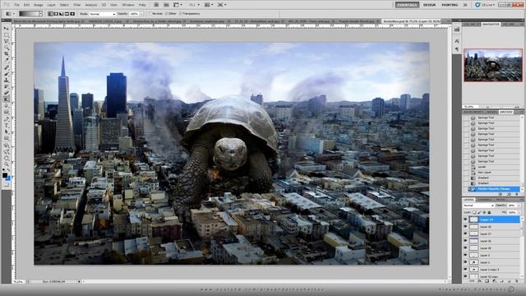
Task: Open the gradient Mode dropdown
Action: [103, 14]
